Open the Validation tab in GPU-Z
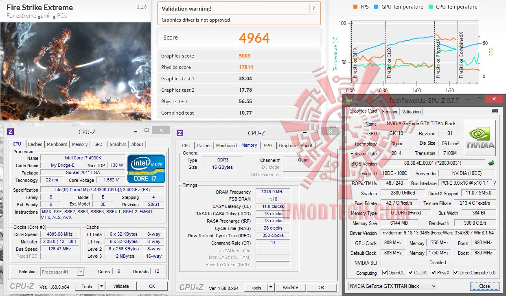The width and height of the screenshot is (506, 296). tap(411, 111)
